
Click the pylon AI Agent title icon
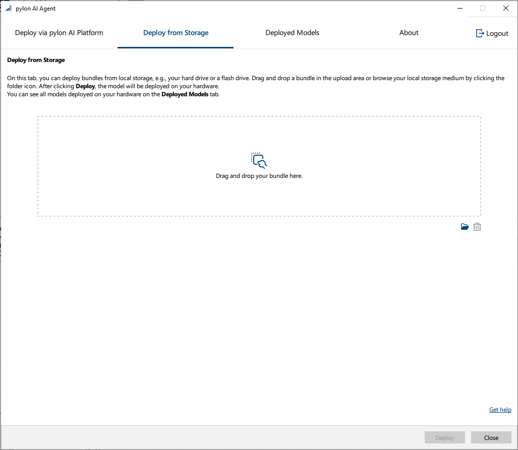pyautogui.click(x=9, y=8)
